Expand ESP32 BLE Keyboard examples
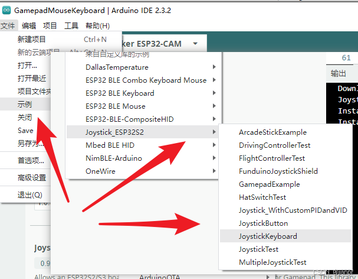The width and height of the screenshot is (358, 279). pyautogui.click(x=144, y=93)
